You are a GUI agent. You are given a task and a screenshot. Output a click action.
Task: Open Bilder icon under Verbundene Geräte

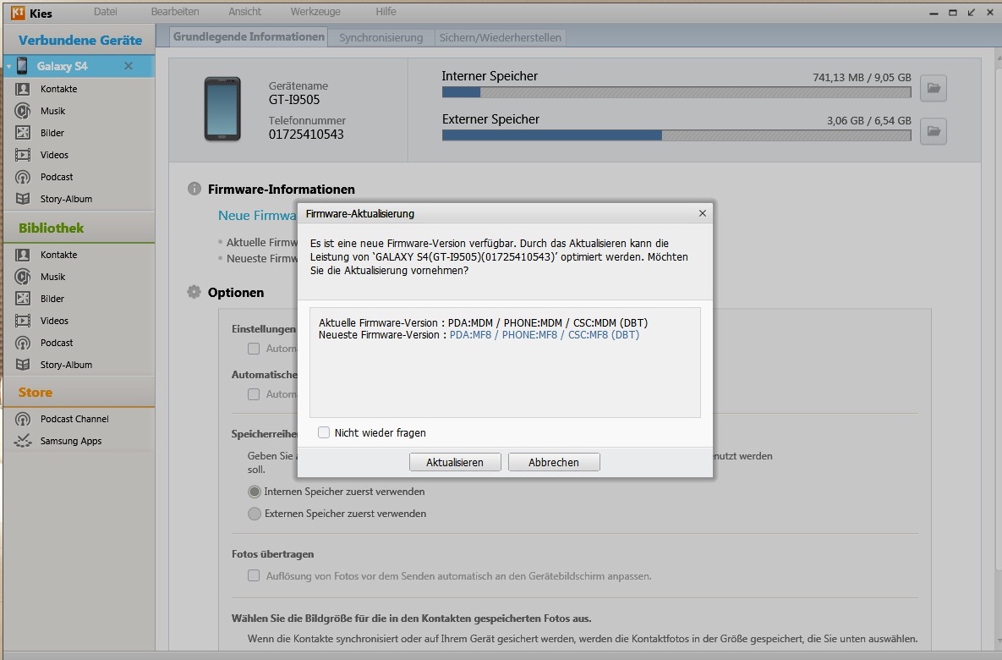point(22,133)
